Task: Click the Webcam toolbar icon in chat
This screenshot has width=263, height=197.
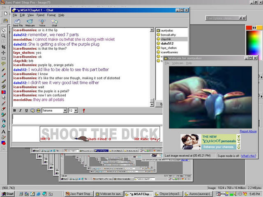Action: click(30, 23)
